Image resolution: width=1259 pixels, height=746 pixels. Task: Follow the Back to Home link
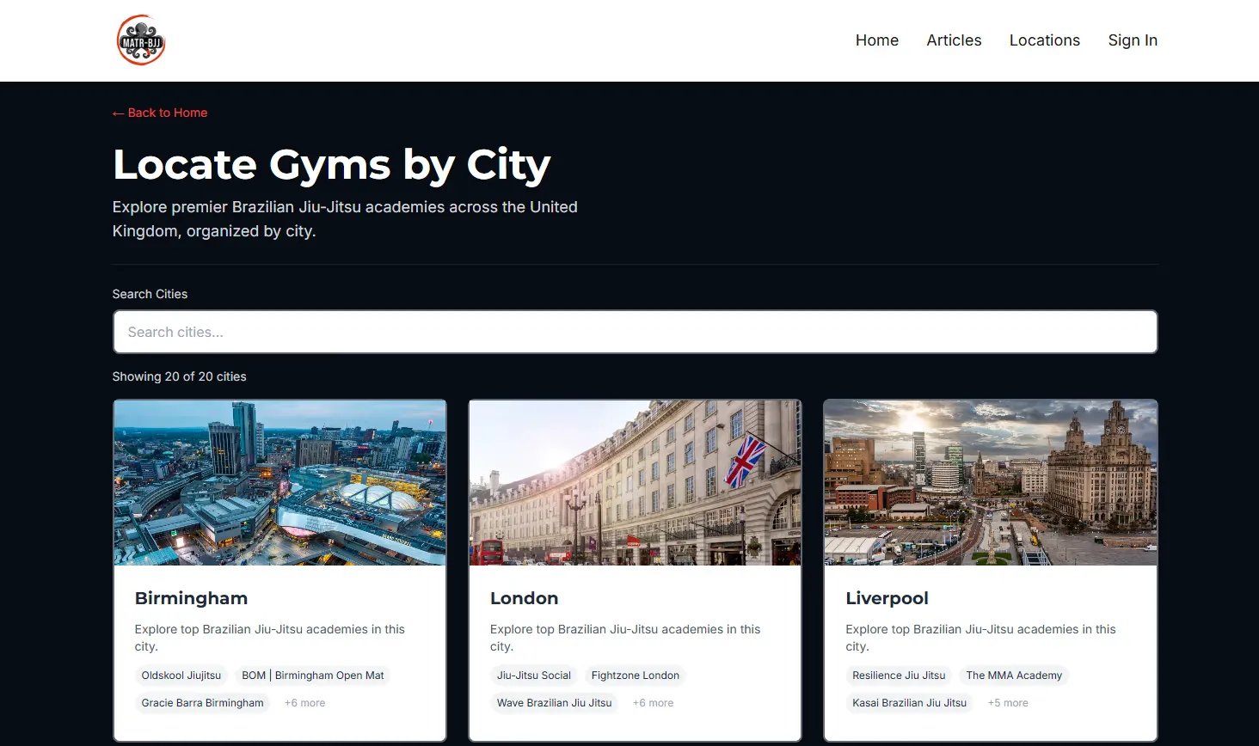pyautogui.click(x=160, y=113)
